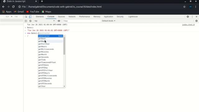
Task: Select getSeconds from the autocomplete list
Action: coord(51,57)
